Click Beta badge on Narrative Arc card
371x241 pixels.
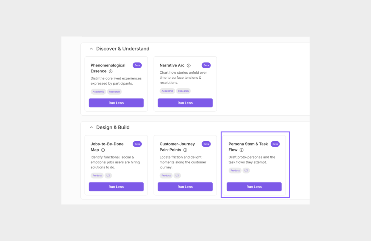(x=206, y=65)
